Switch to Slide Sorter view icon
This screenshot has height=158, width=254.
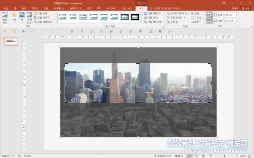pos(197,156)
